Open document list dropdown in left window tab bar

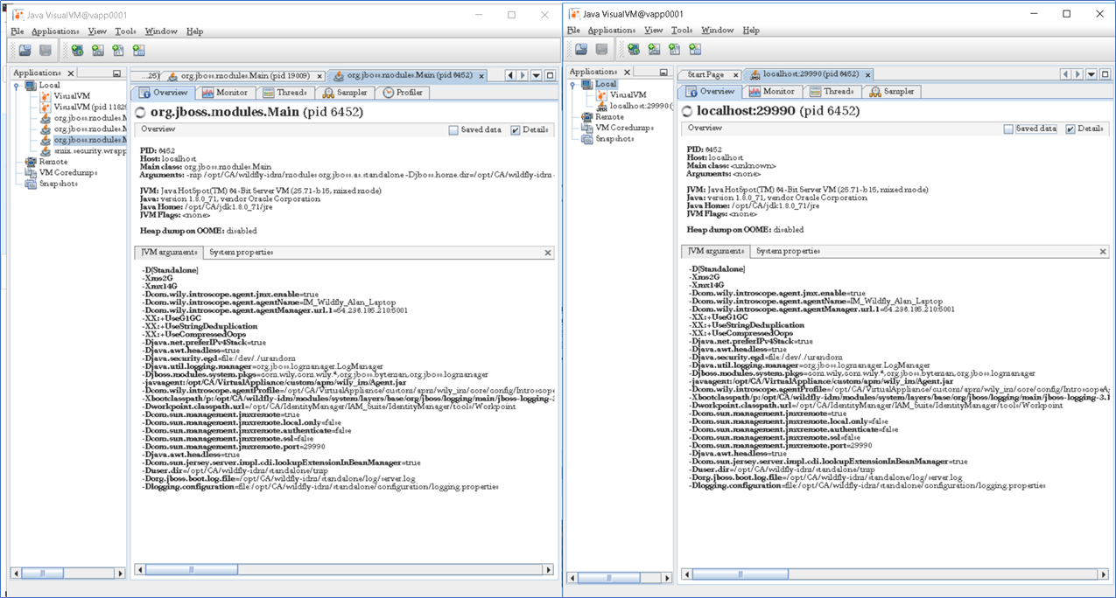(537, 75)
